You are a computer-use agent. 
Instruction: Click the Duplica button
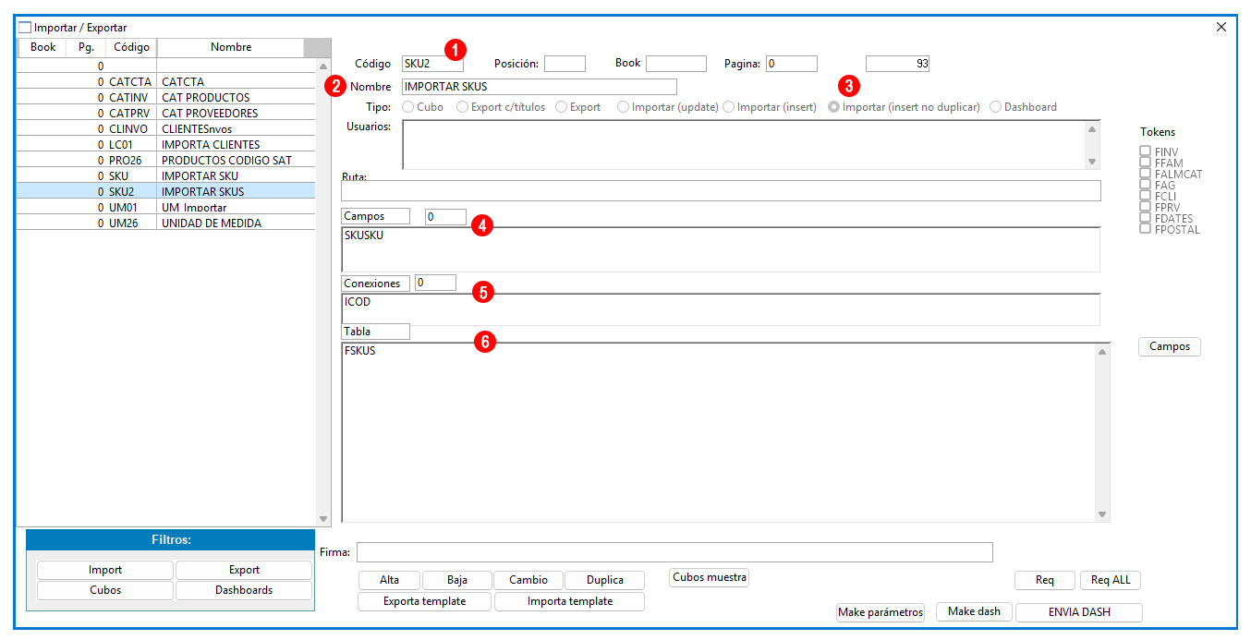tap(604, 580)
